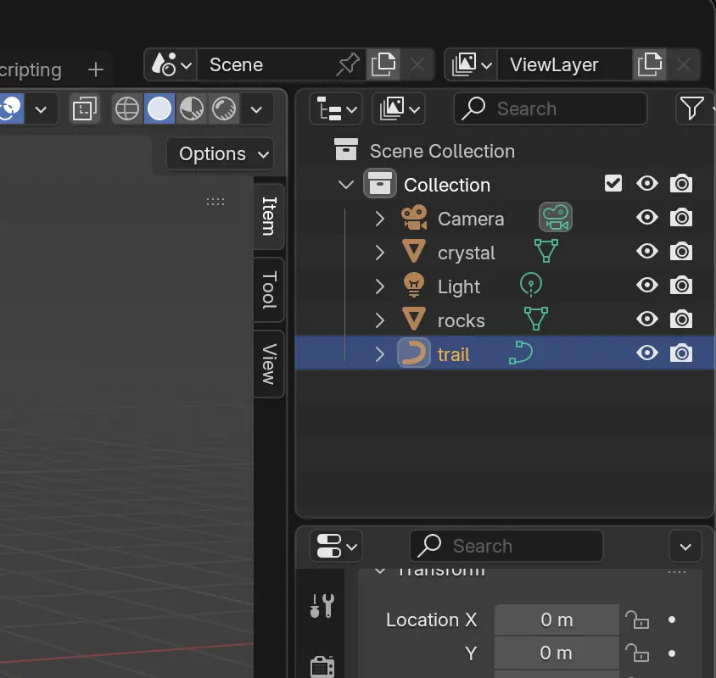Open the outliner filter funnel
The image size is (716, 678).
[692, 108]
